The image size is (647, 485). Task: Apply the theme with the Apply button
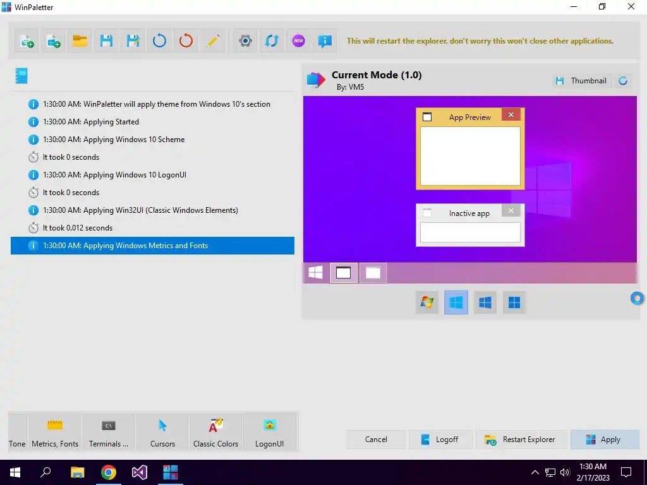(605, 440)
